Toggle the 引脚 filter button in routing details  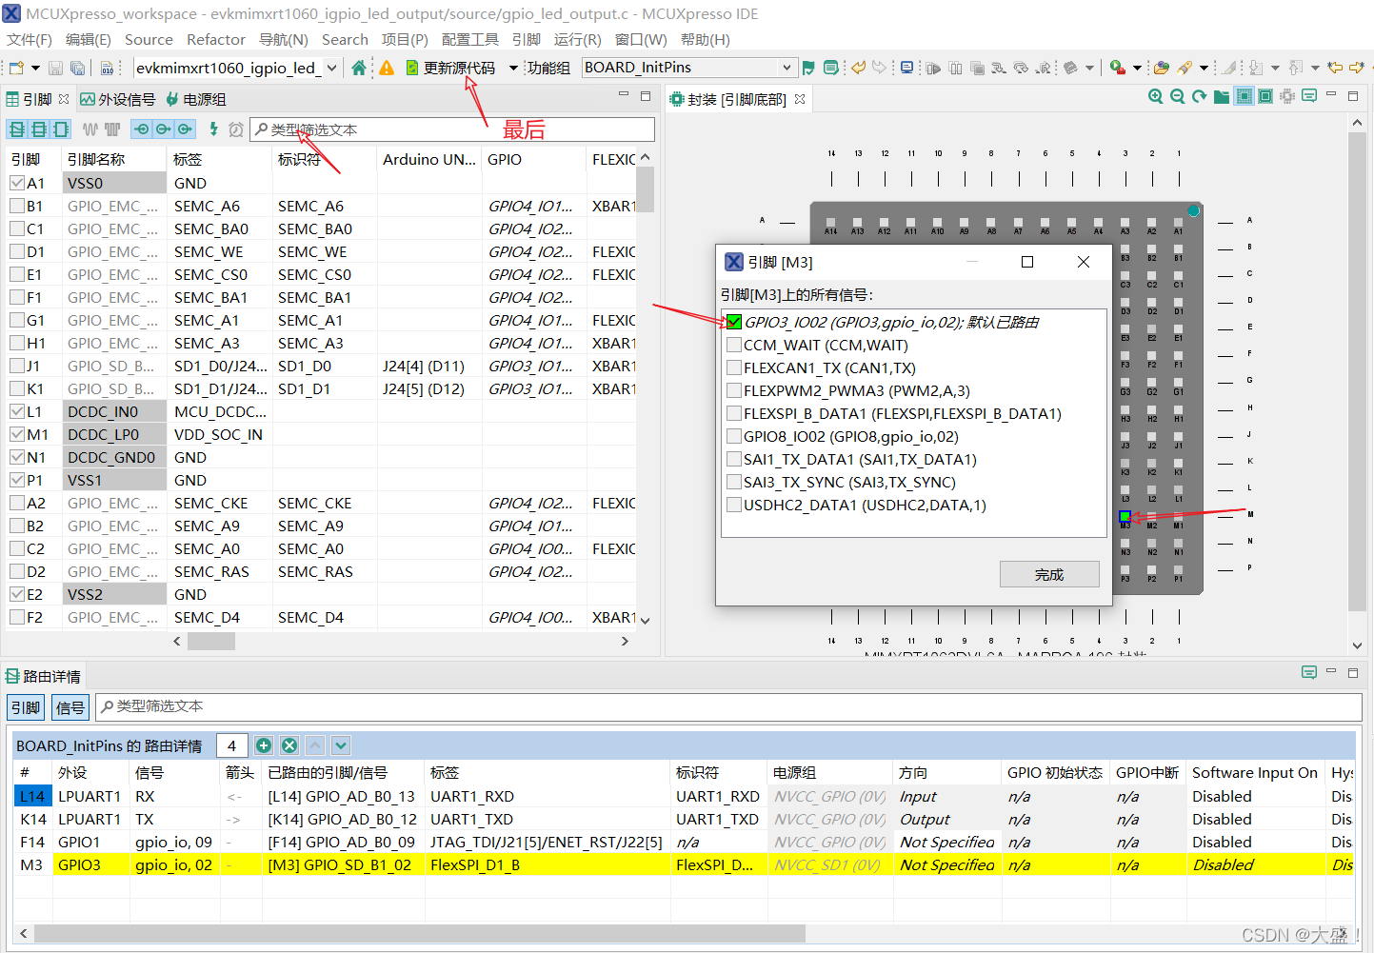click(x=26, y=707)
